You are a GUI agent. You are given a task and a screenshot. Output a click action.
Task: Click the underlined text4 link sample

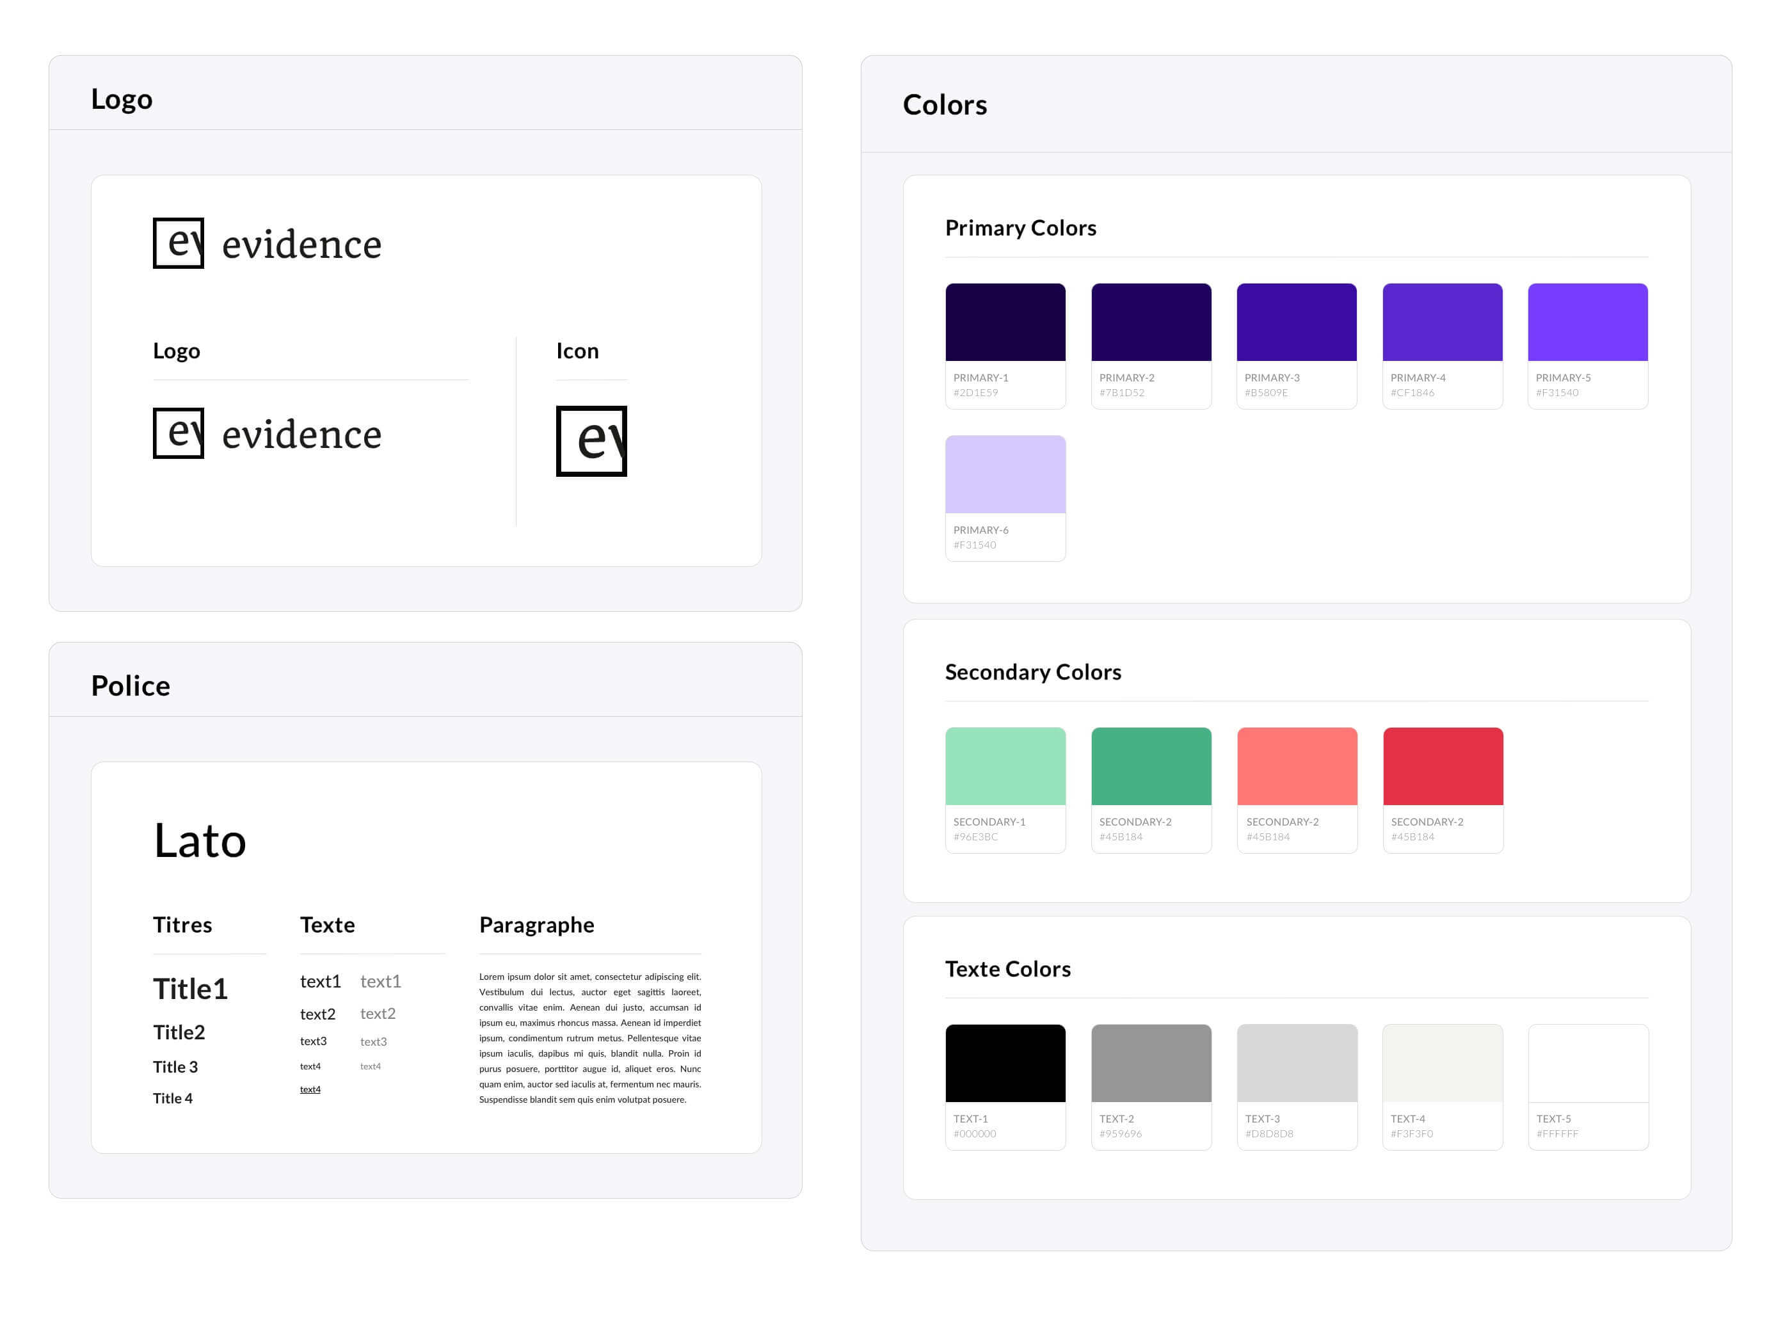click(x=310, y=1090)
